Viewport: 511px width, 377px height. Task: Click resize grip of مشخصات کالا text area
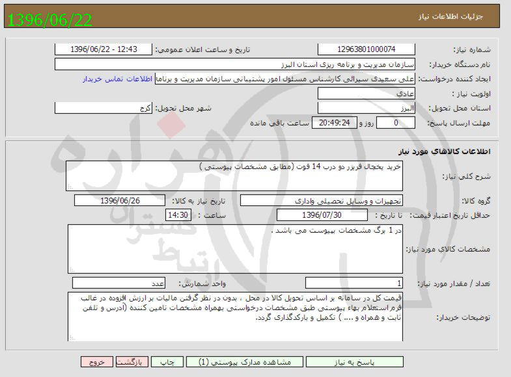72,270
